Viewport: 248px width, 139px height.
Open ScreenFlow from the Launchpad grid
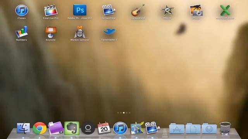pos(109,10)
